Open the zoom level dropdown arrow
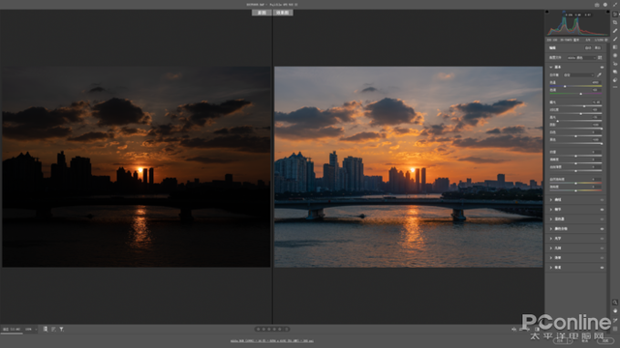 (36, 329)
